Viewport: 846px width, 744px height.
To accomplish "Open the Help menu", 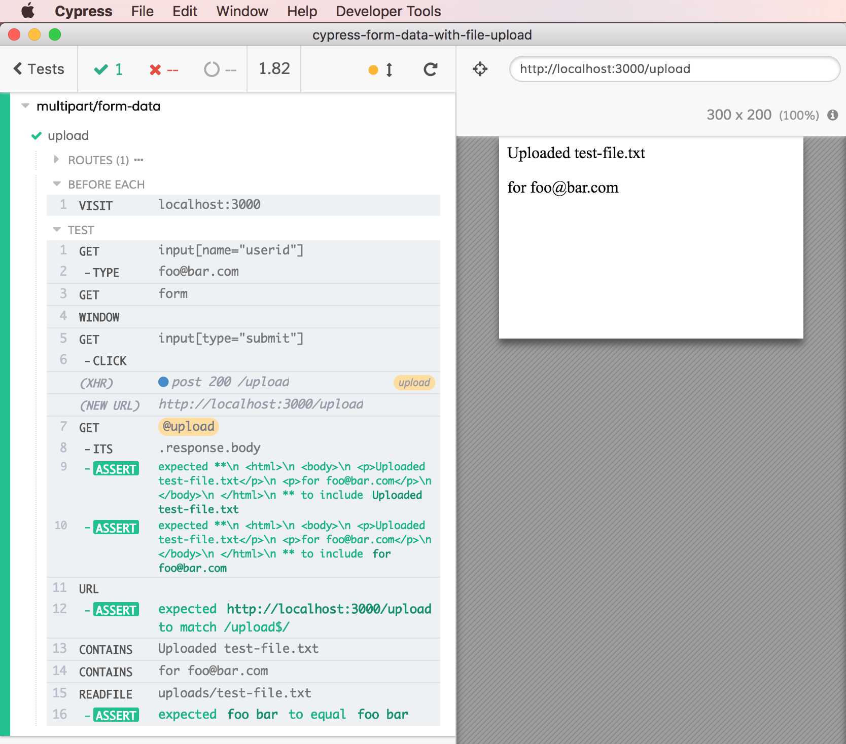I will pos(302,11).
